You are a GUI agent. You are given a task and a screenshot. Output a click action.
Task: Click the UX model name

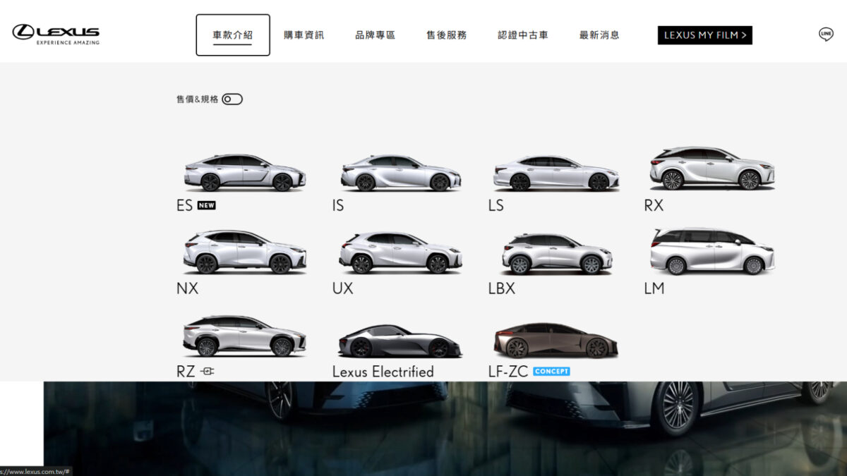tap(342, 288)
